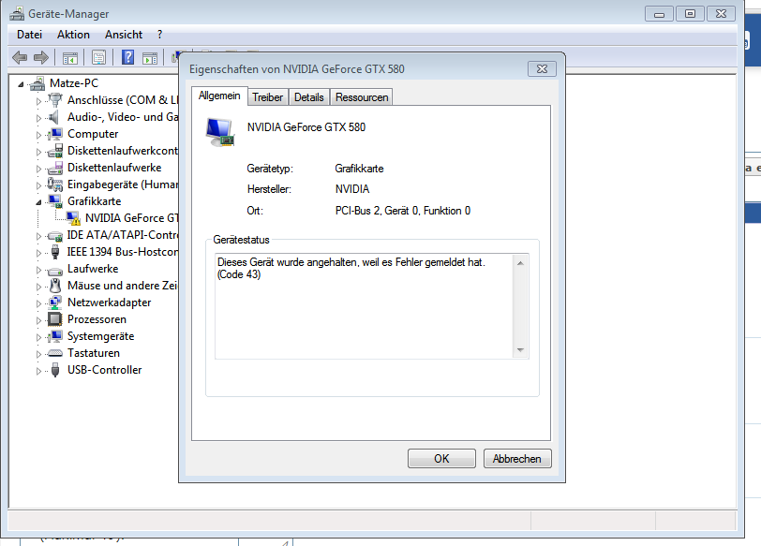Screen dimensions: 761x546
Task: Click the Back arrow in the toolbar
Action: click(x=20, y=58)
